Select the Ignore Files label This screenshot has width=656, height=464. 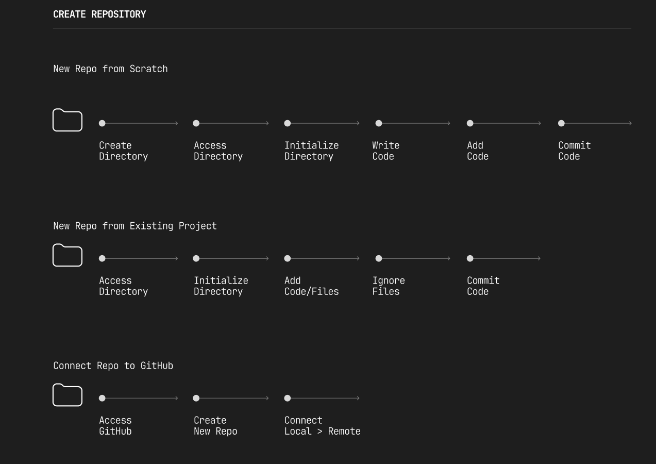pos(389,286)
